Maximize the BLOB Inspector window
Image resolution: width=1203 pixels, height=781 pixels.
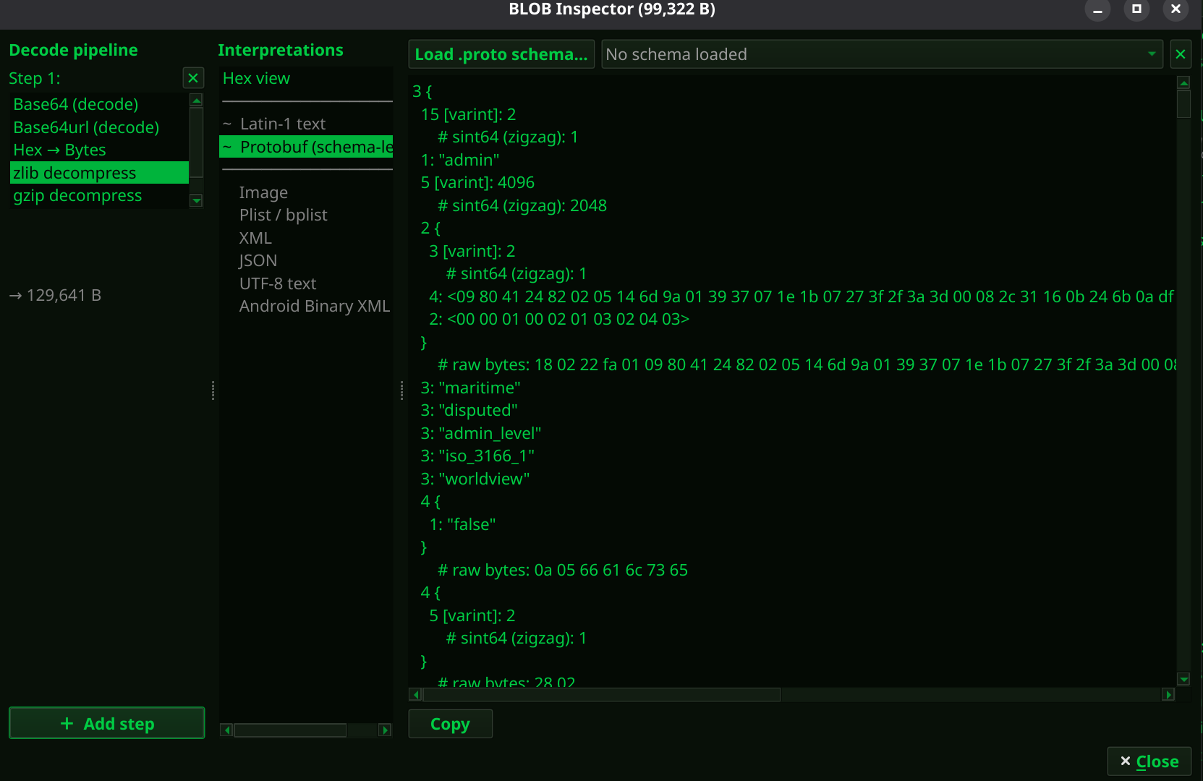click(x=1136, y=9)
